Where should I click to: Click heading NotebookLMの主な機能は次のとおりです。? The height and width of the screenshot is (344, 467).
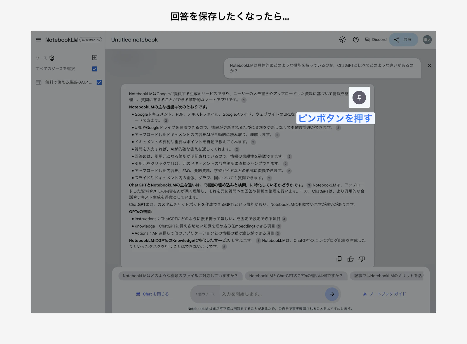coord(169,107)
